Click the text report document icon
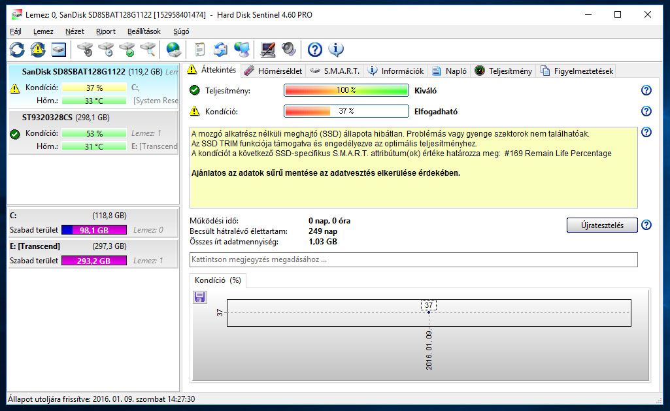Screen dimensions: 670x411 point(199,50)
